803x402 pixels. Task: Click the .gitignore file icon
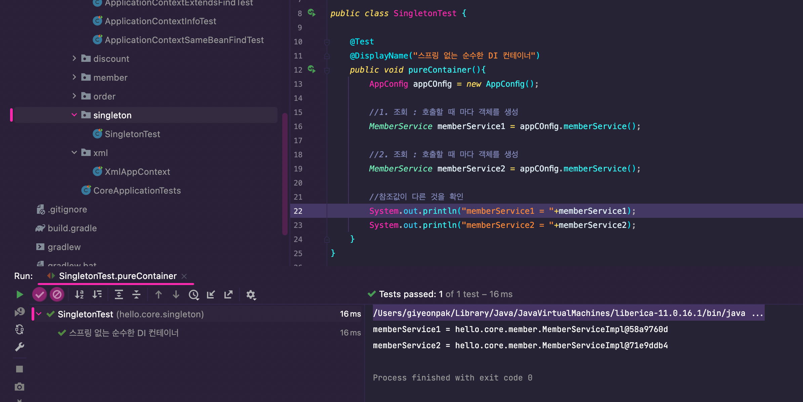pos(41,209)
